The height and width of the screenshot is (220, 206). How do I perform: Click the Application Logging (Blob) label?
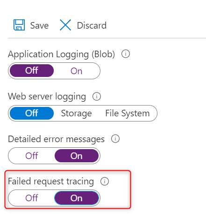click(62, 54)
